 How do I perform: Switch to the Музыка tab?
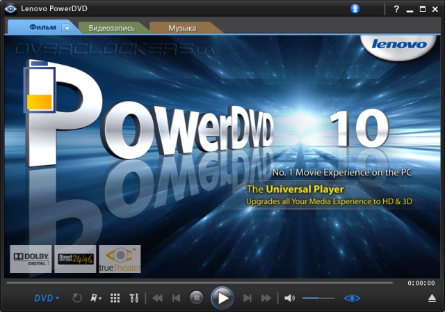[182, 28]
